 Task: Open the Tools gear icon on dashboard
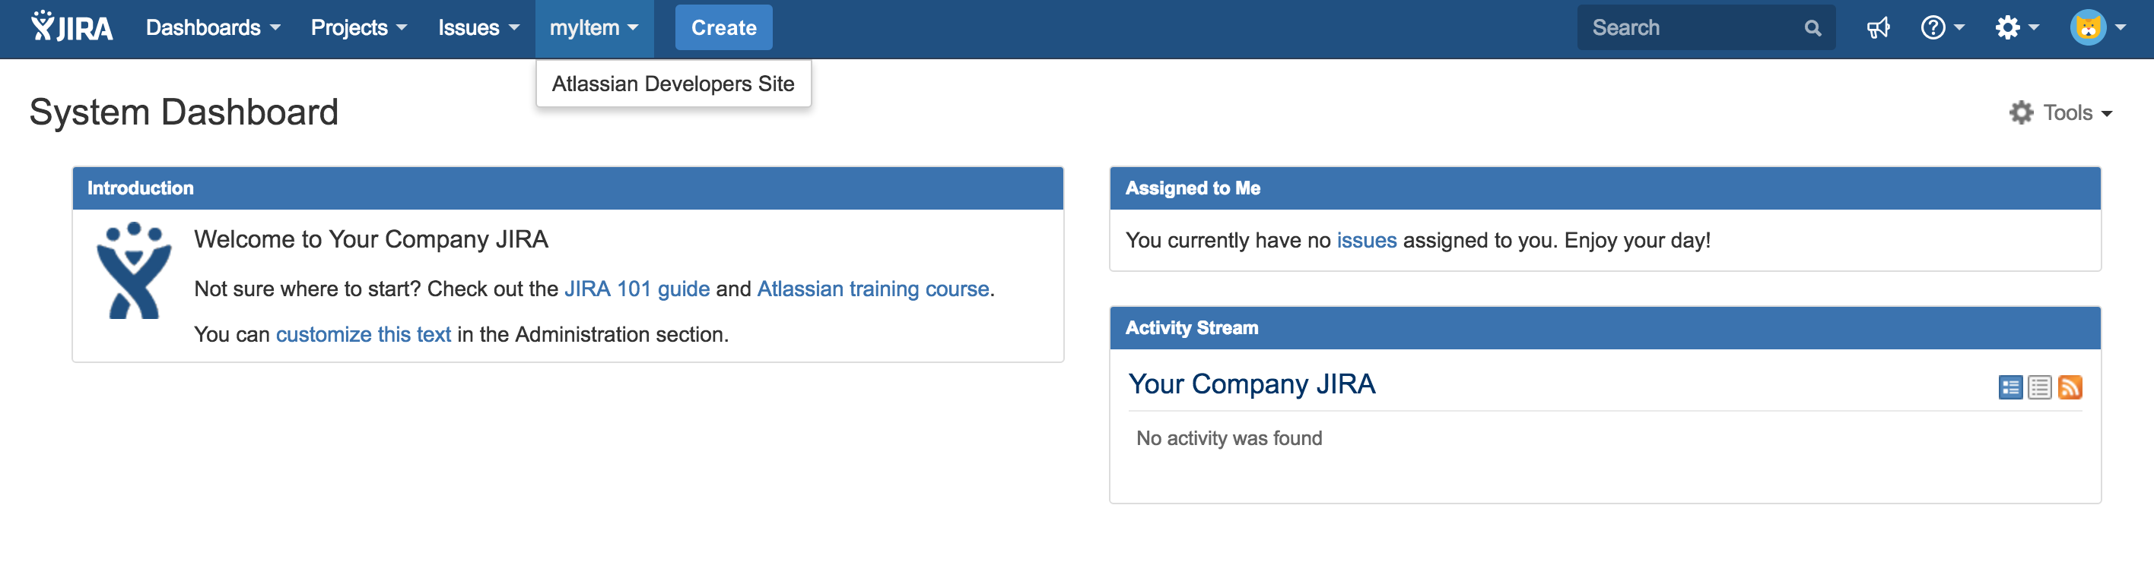tap(2022, 112)
